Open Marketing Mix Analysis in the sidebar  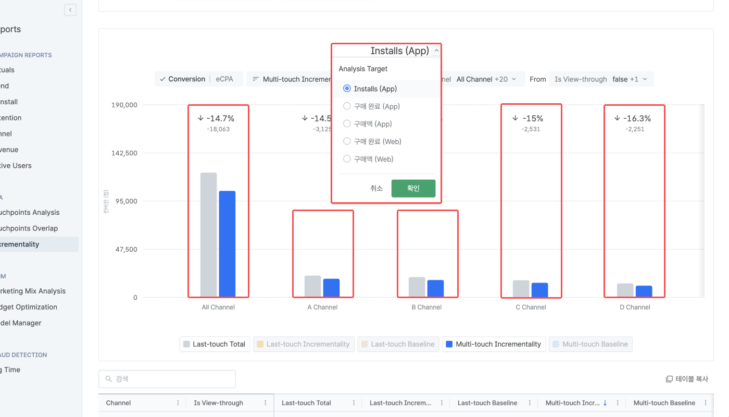pyautogui.click(x=33, y=291)
